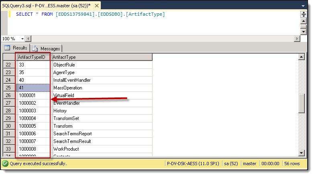Click the MassOperation cell
This screenshot has width=314, height=176.
[x=101, y=88]
